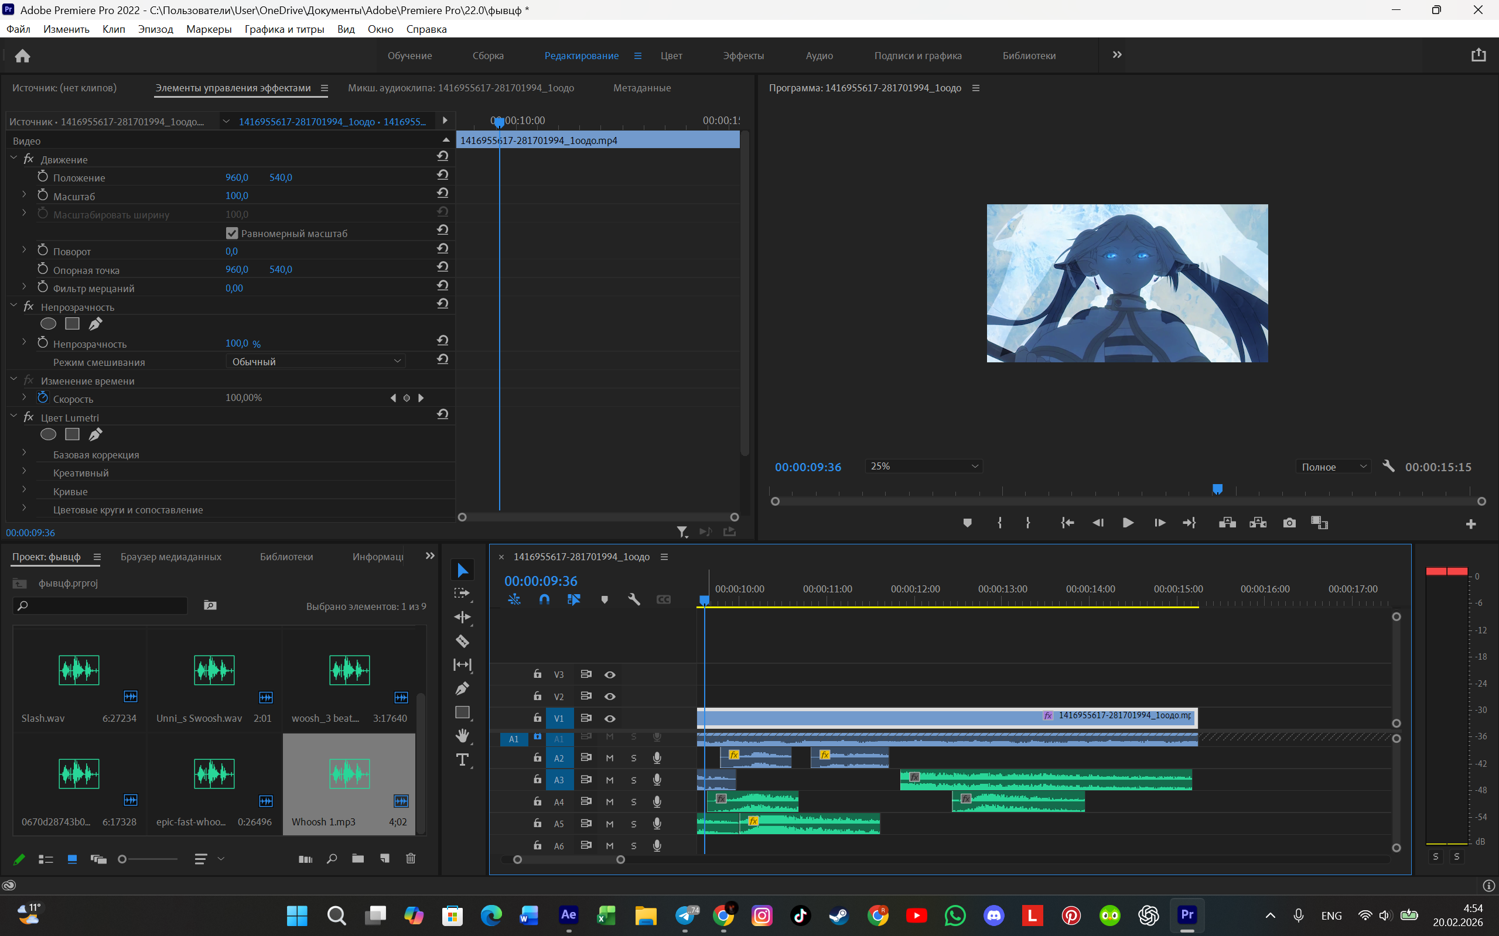Mute audio track A2

[x=610, y=757]
